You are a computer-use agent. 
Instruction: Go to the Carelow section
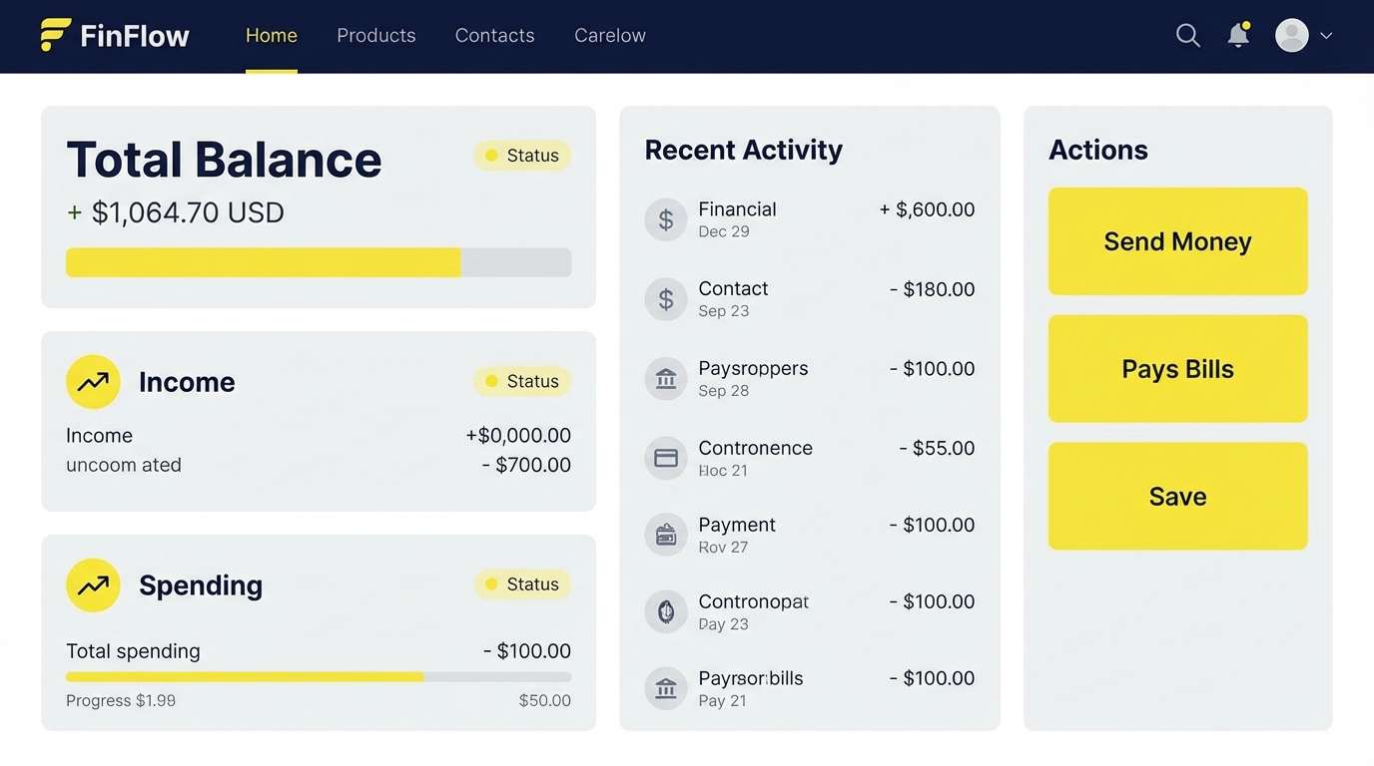click(609, 34)
